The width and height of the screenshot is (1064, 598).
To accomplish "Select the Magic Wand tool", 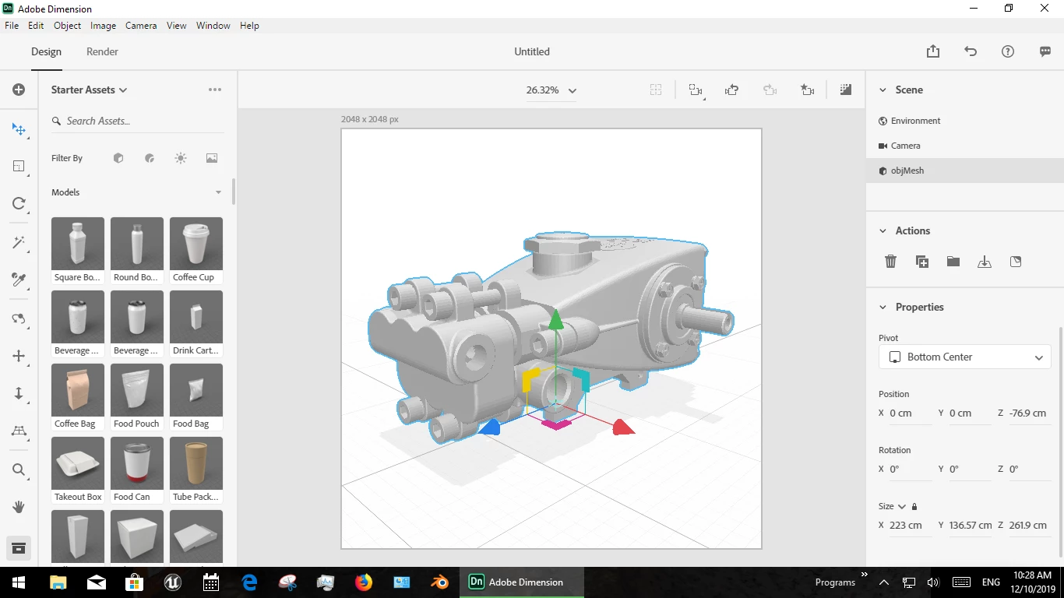I will pyautogui.click(x=19, y=242).
